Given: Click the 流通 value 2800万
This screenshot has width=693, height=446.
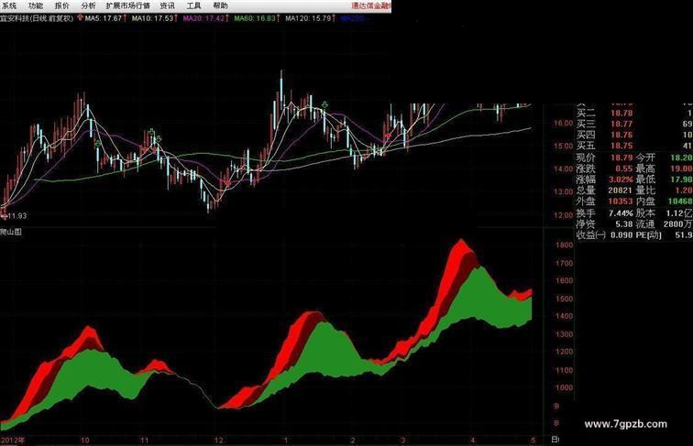Looking at the screenshot, I should pos(678,223).
